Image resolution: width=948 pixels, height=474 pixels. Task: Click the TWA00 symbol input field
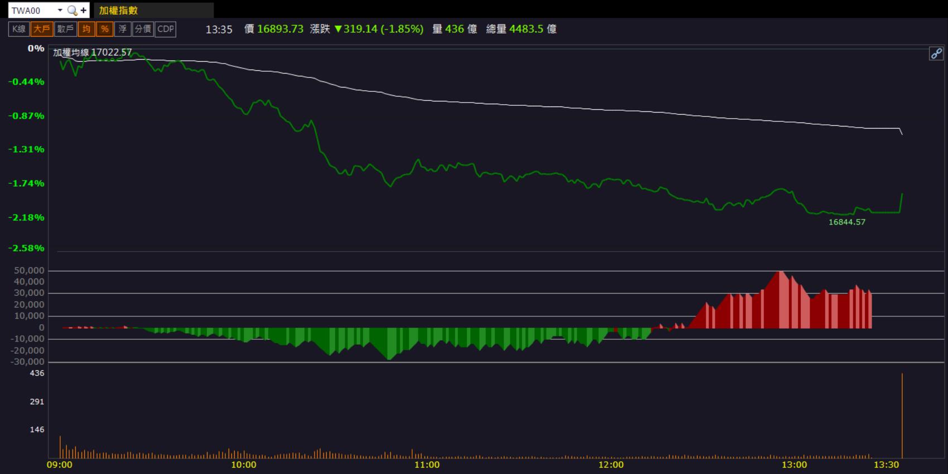point(32,11)
